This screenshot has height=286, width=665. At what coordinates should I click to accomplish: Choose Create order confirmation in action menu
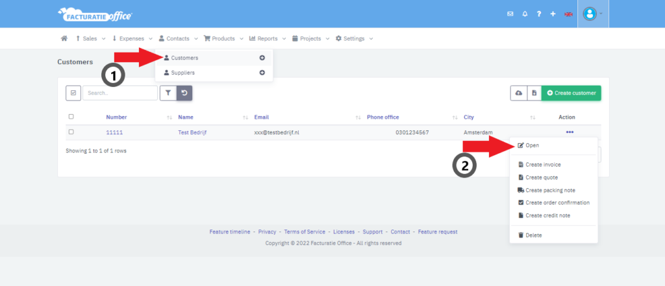[x=553, y=202]
